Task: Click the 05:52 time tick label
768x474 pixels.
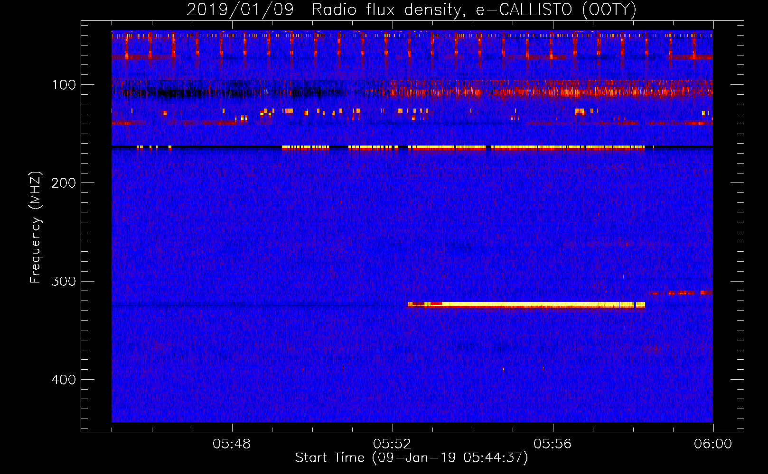Action: pos(392,444)
